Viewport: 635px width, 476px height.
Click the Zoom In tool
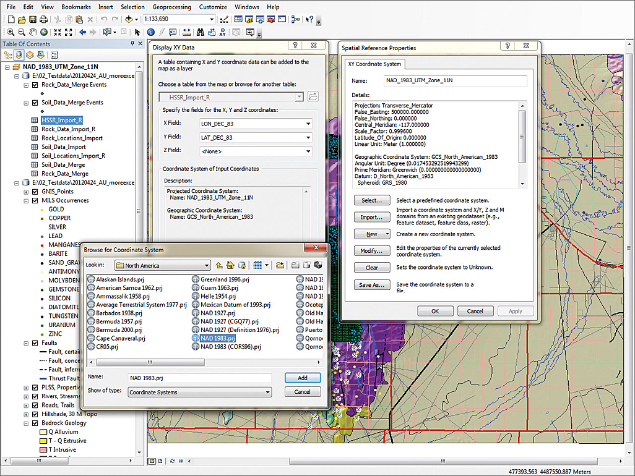click(x=12, y=32)
